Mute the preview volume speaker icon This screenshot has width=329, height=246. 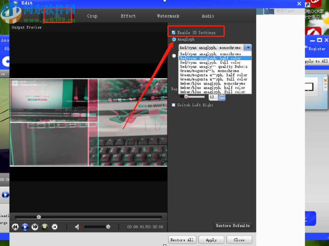78,227
